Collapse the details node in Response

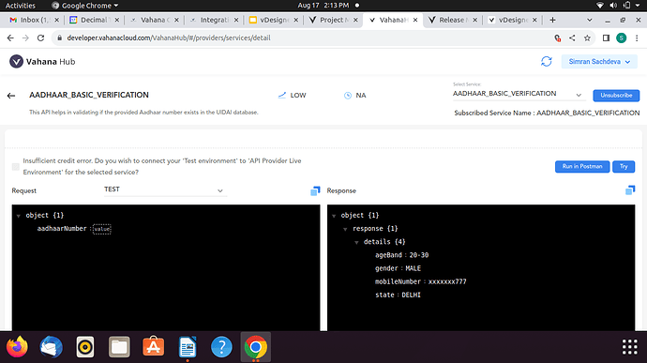click(356, 242)
